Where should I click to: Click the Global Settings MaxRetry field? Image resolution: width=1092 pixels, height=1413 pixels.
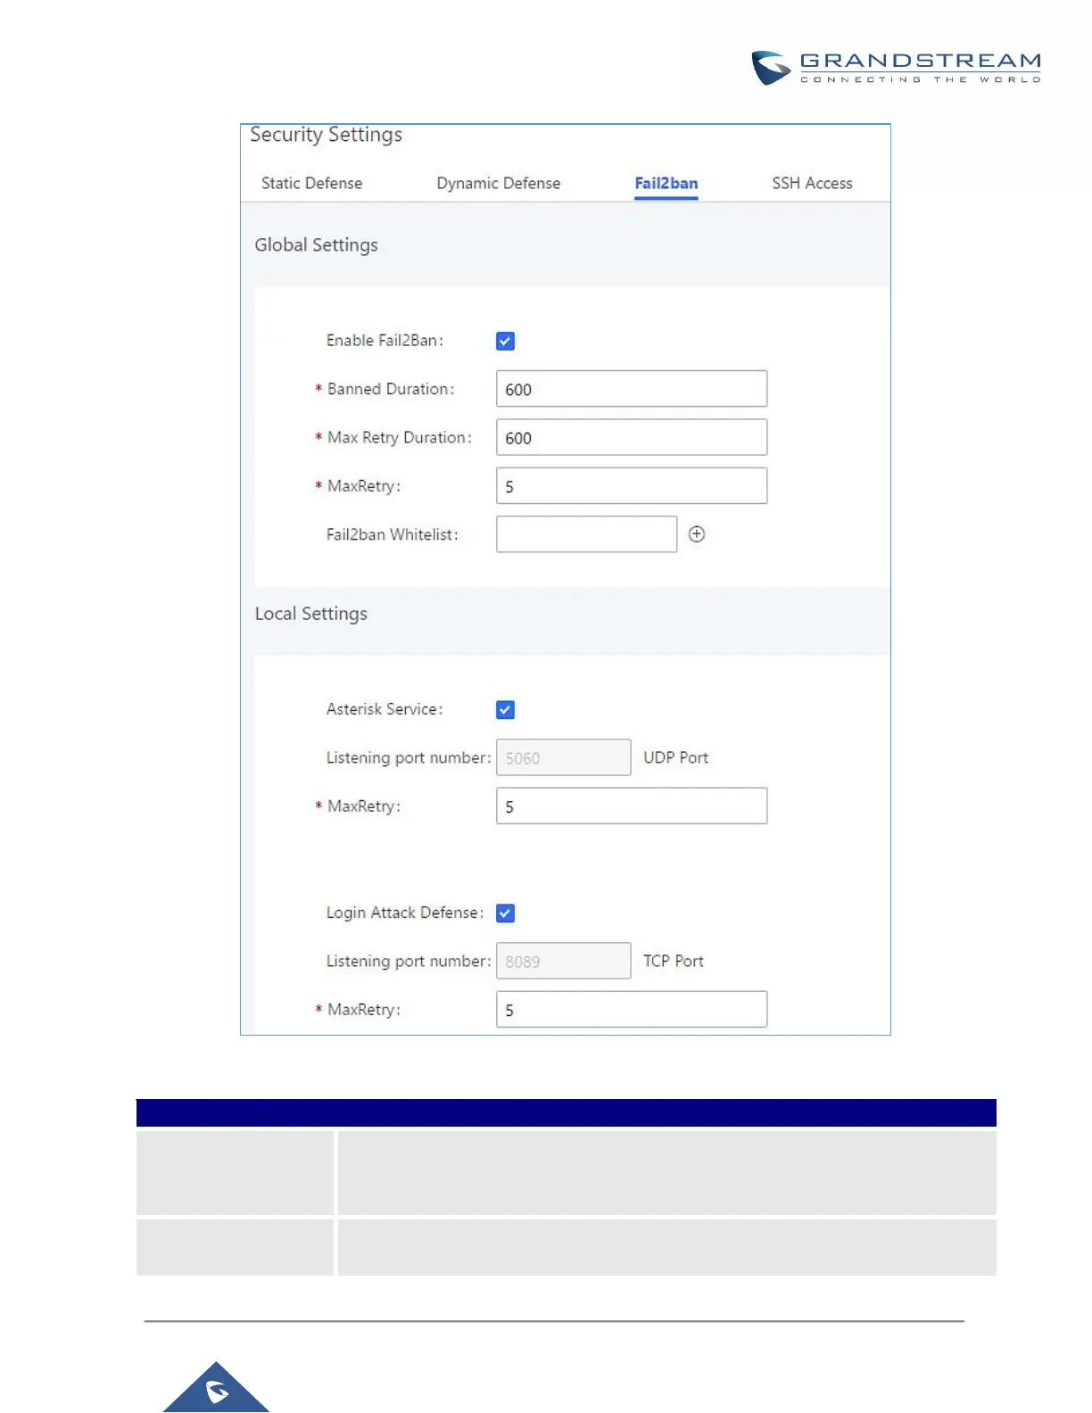click(x=632, y=485)
